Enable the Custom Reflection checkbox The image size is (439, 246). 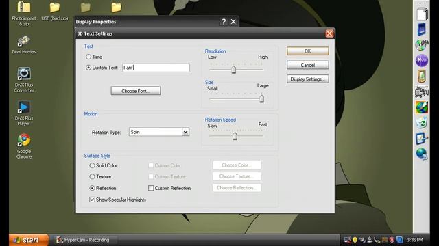click(151, 188)
